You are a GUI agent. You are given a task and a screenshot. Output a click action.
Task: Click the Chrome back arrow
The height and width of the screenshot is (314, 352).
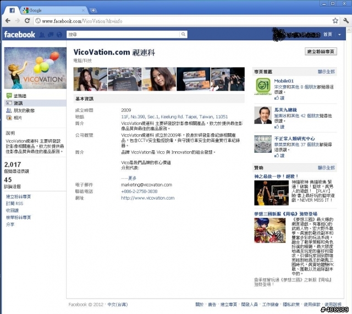(x=8, y=21)
